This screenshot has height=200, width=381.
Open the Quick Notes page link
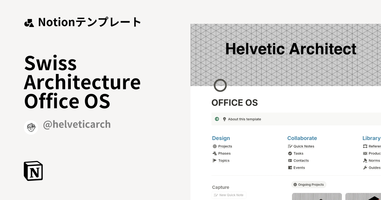click(304, 146)
